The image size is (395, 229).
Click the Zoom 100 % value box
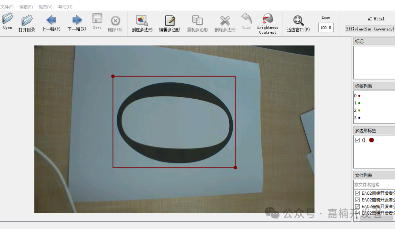[x=326, y=27]
